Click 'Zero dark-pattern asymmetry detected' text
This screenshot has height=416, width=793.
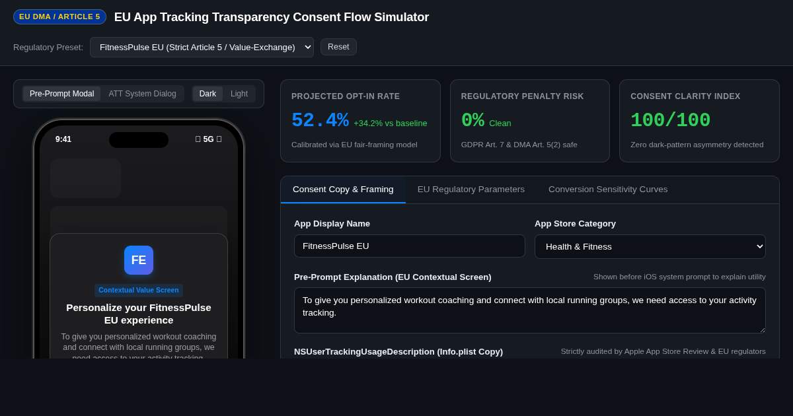(697, 145)
